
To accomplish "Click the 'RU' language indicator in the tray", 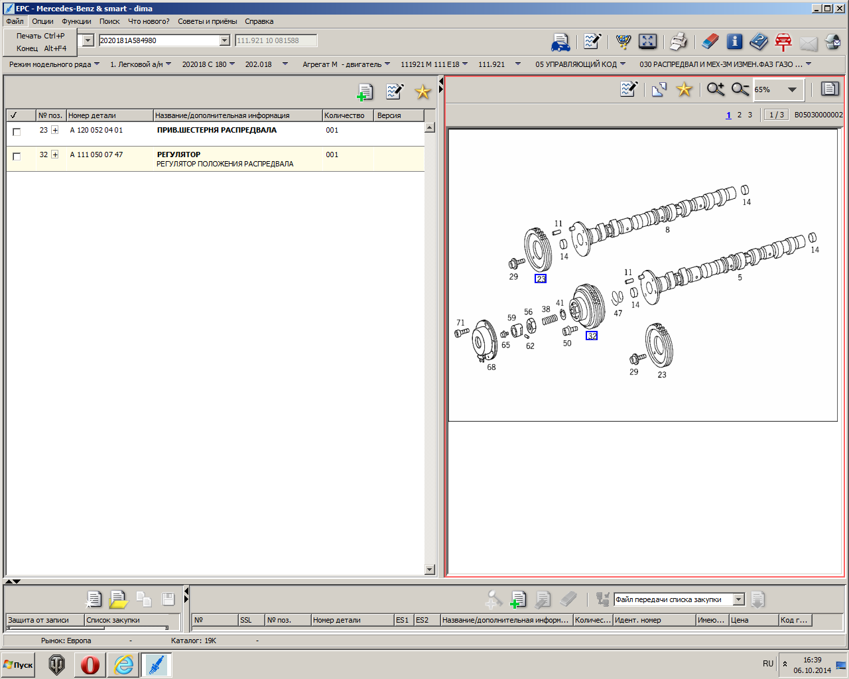I will click(x=768, y=664).
